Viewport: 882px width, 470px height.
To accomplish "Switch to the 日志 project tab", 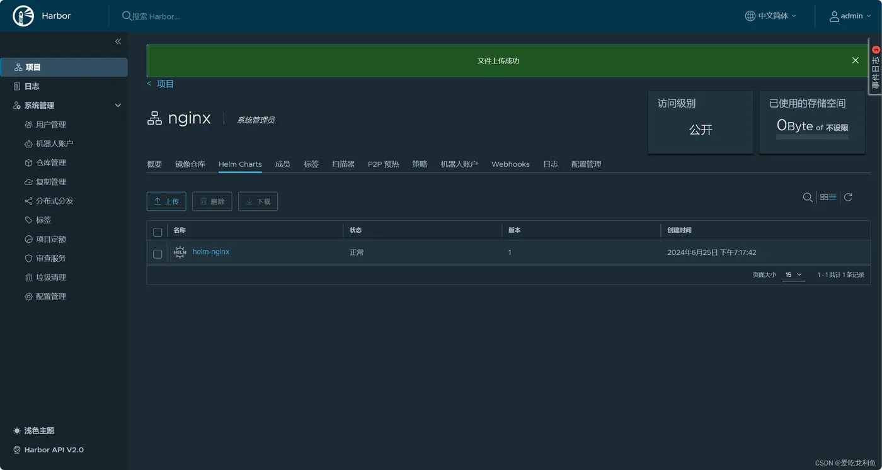I will (551, 164).
